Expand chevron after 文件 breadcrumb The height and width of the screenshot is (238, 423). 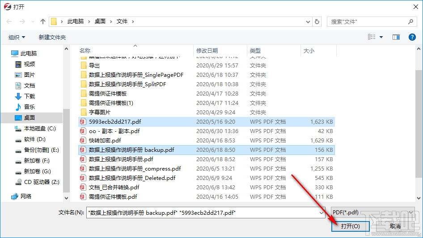[133, 21]
